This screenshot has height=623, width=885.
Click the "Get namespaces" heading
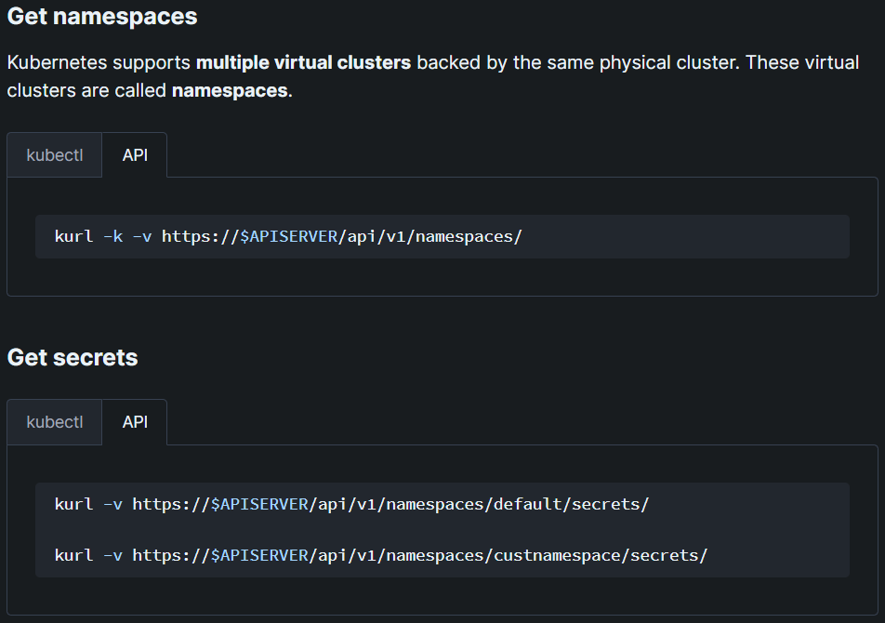[x=101, y=17]
